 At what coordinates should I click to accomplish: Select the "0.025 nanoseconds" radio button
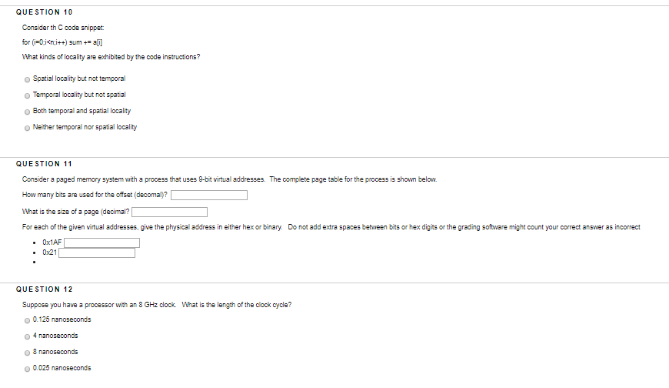28,368
